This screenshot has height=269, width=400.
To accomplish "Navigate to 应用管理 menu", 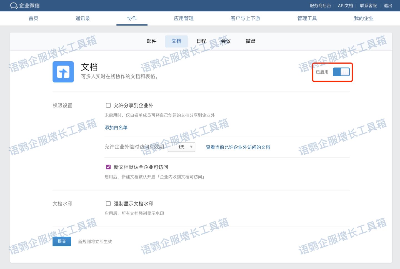I will (x=184, y=18).
